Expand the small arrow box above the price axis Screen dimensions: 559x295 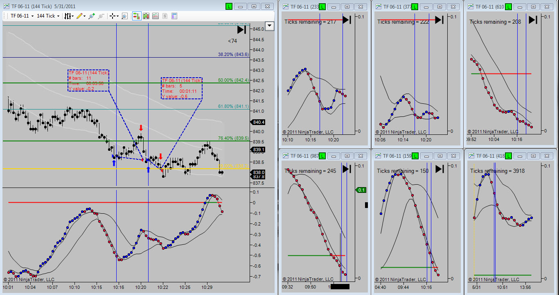pyautogui.click(x=269, y=26)
